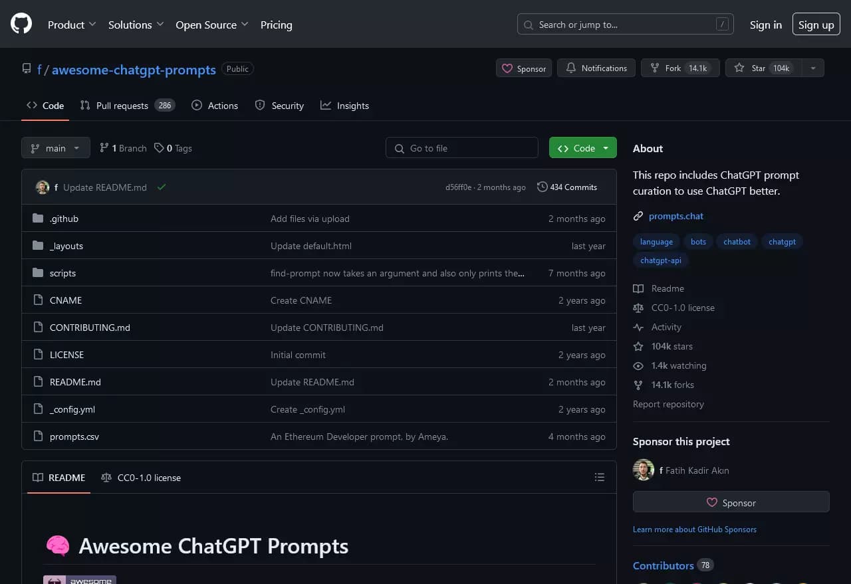This screenshot has width=851, height=584.
Task: Select the CC0-1.0 license tab
Action: pyautogui.click(x=141, y=478)
